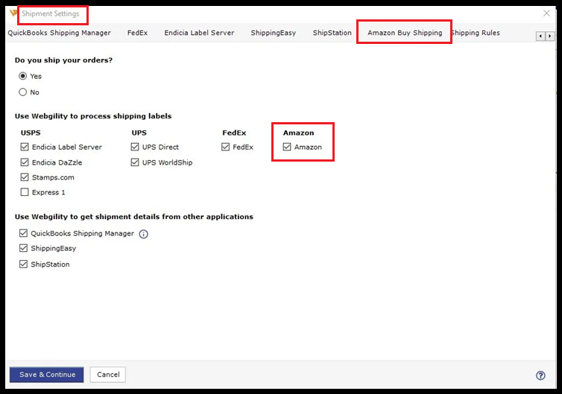Viewport: 562px width, 394px height.
Task: Uncheck QuickBooks Shipping Manager checkbox
Action: point(23,233)
